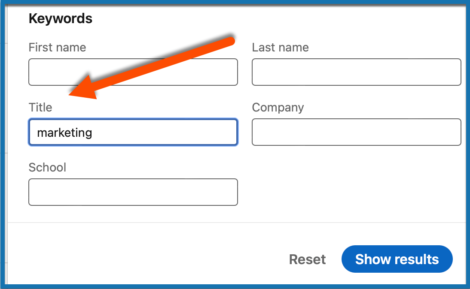Screen dimensions: 470x289
Task: Activate the blue Show results button
Action: pyautogui.click(x=397, y=259)
